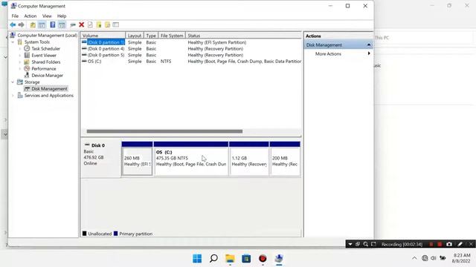This screenshot has height=267, width=476.
Task: Sort by the Volume column header
Action: [103, 36]
